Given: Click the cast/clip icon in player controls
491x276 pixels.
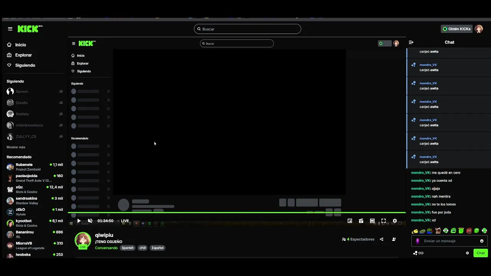Looking at the screenshot, I should click(x=361, y=221).
